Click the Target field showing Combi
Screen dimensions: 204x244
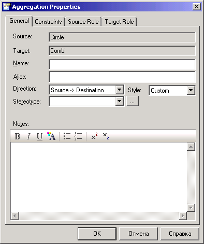122,51
